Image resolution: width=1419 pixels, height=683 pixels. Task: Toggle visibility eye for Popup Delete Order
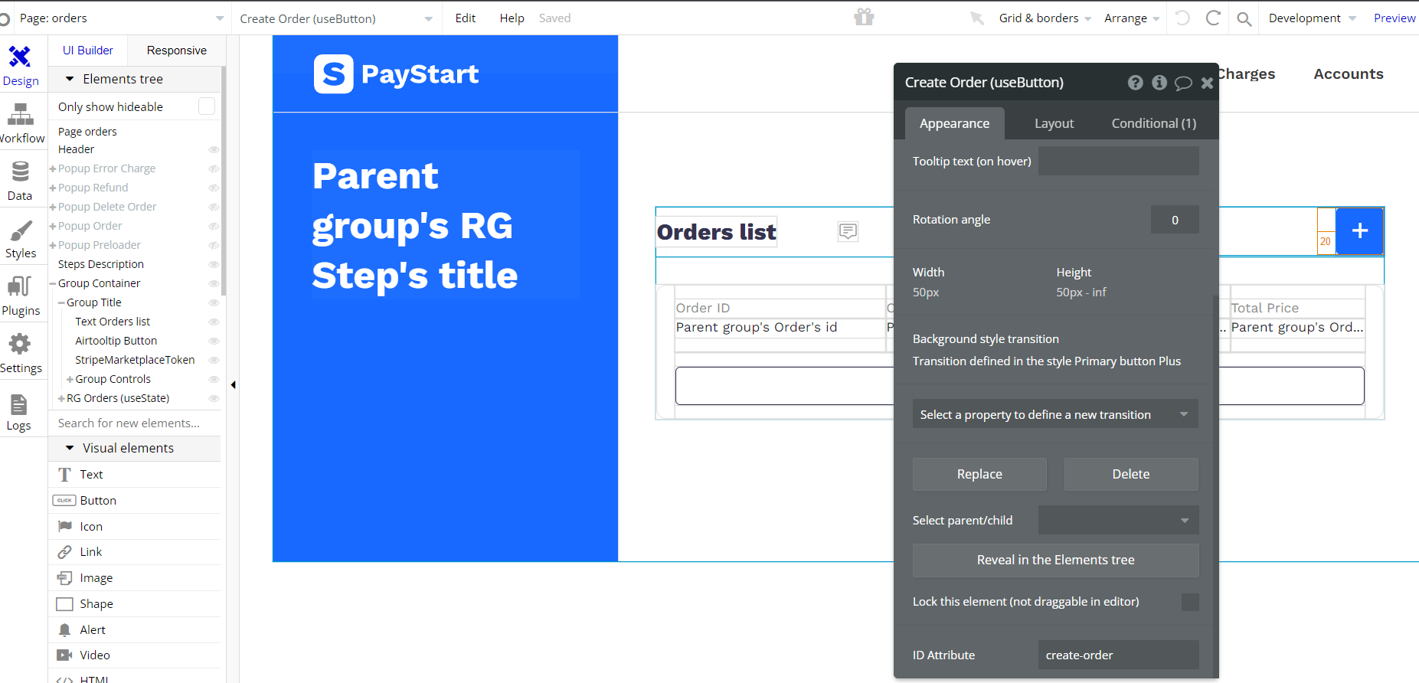[x=214, y=208]
